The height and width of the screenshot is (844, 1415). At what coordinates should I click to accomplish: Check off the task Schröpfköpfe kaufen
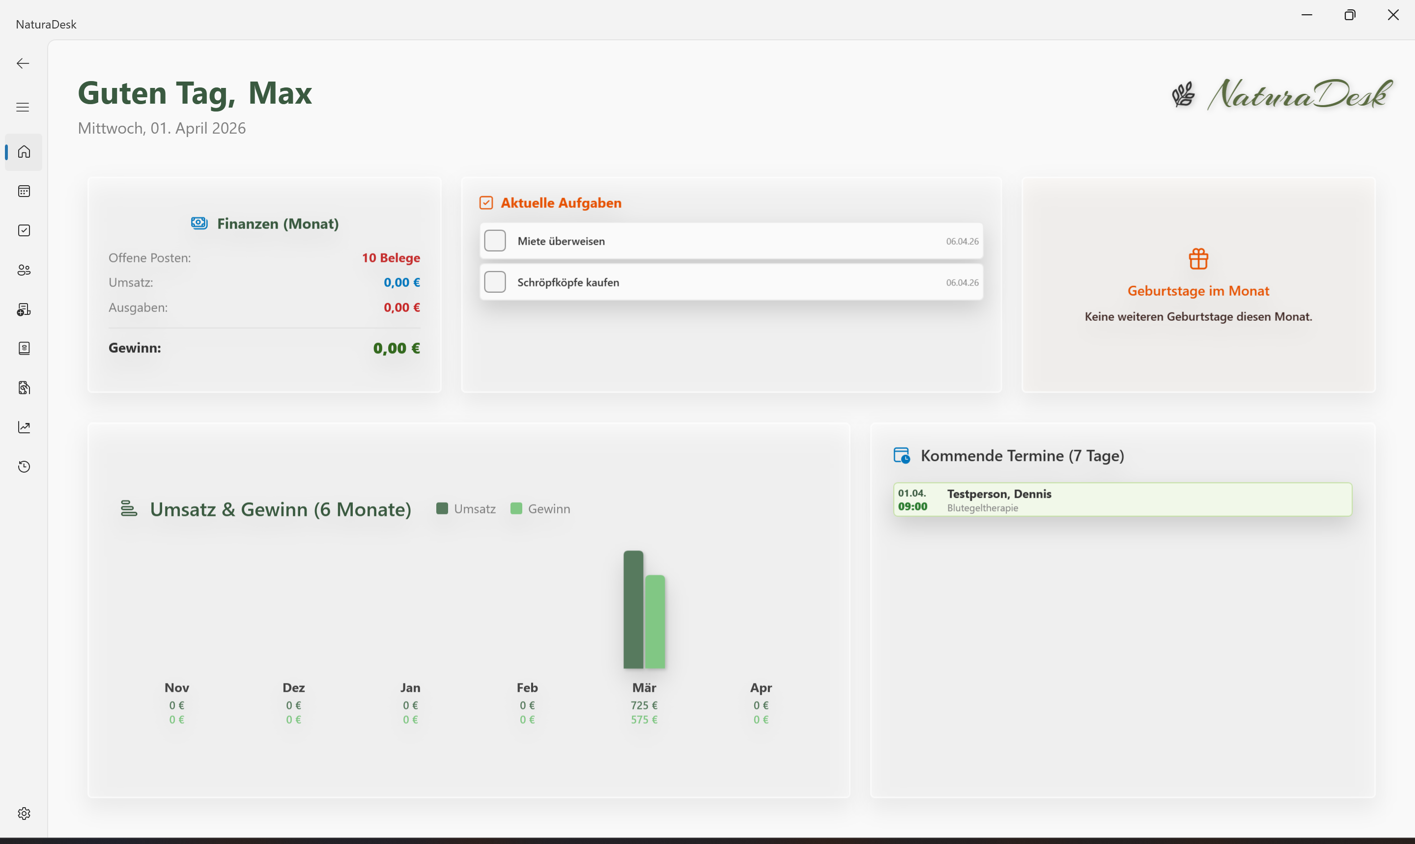(495, 281)
